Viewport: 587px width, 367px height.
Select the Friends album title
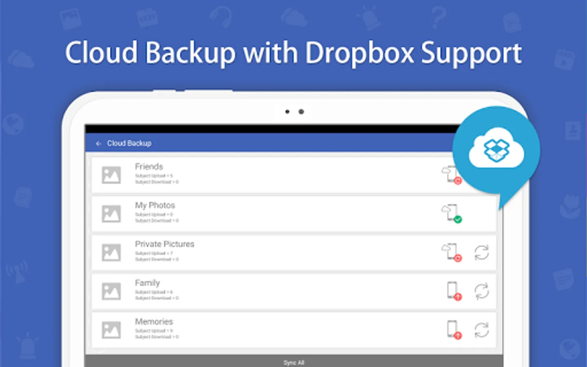pyautogui.click(x=149, y=166)
